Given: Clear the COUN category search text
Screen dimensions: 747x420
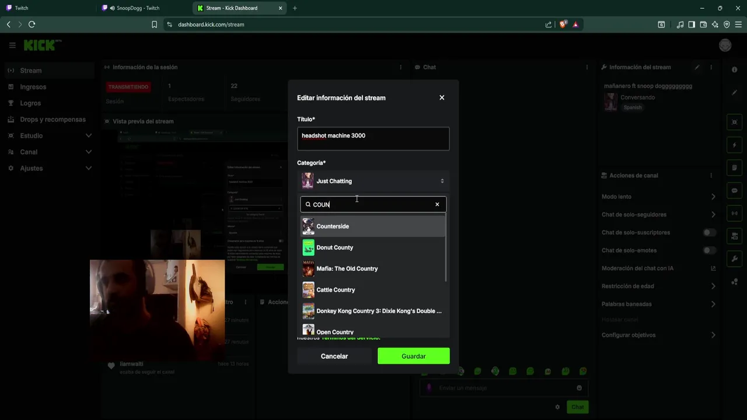Looking at the screenshot, I should (437, 204).
